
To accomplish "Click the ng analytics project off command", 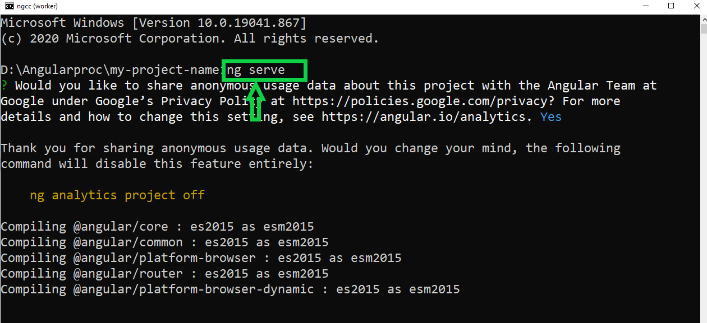I will (x=117, y=195).
